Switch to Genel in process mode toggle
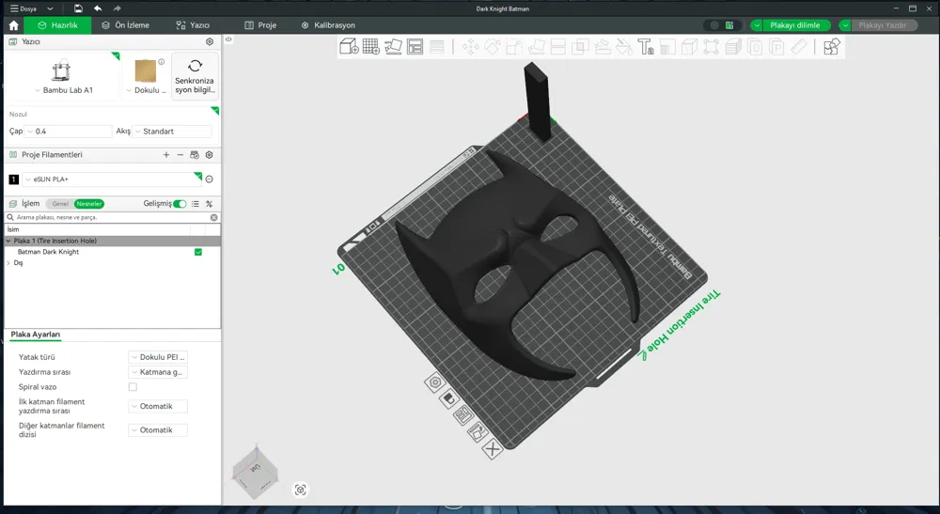 point(60,204)
